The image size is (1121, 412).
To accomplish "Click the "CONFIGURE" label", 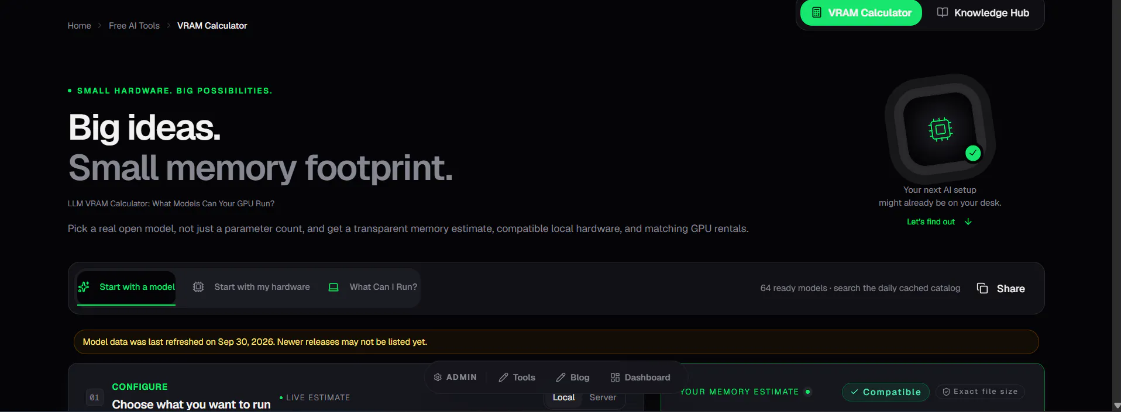I will click(140, 387).
